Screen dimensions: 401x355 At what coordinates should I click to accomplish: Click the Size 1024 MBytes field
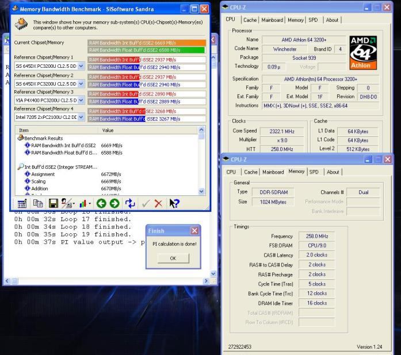273,202
